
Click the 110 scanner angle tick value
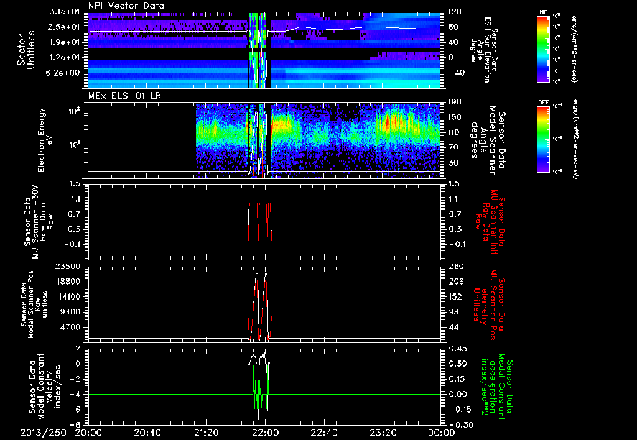click(x=454, y=132)
